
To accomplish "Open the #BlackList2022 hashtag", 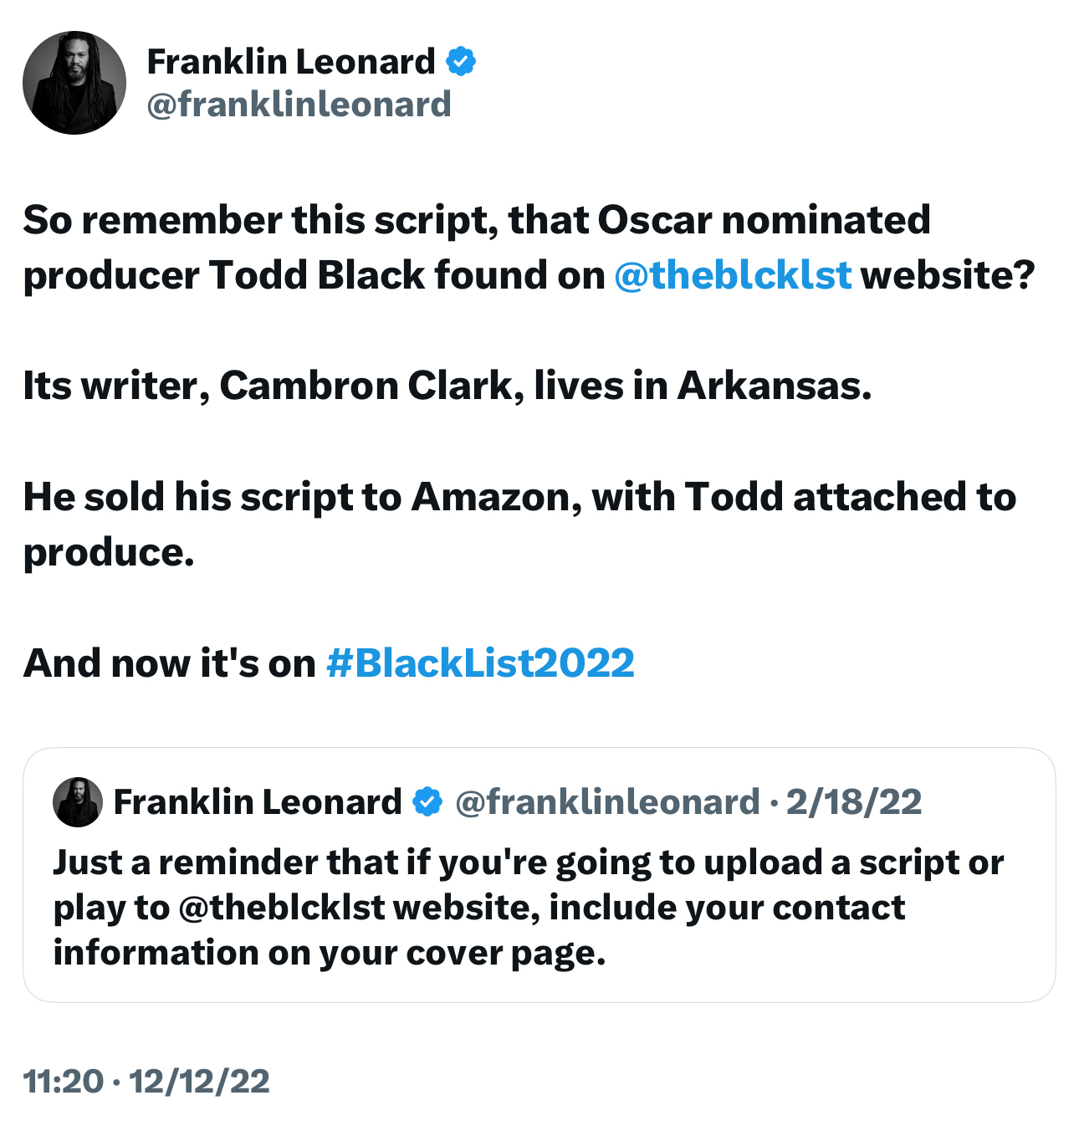I will click(x=480, y=663).
